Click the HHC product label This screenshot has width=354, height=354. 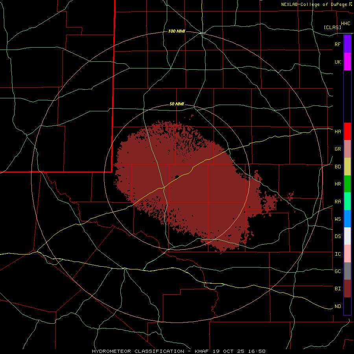(x=346, y=24)
